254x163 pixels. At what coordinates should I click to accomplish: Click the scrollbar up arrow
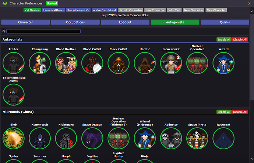pyautogui.click(x=252, y=11)
